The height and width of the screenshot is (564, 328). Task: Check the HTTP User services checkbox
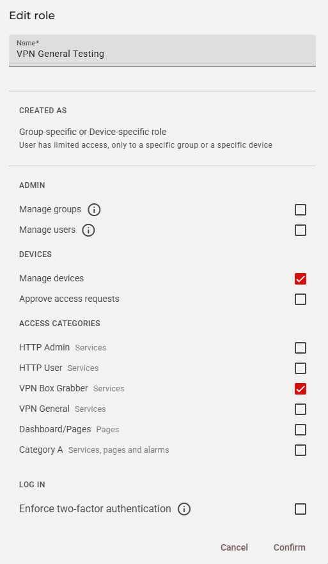(301, 368)
